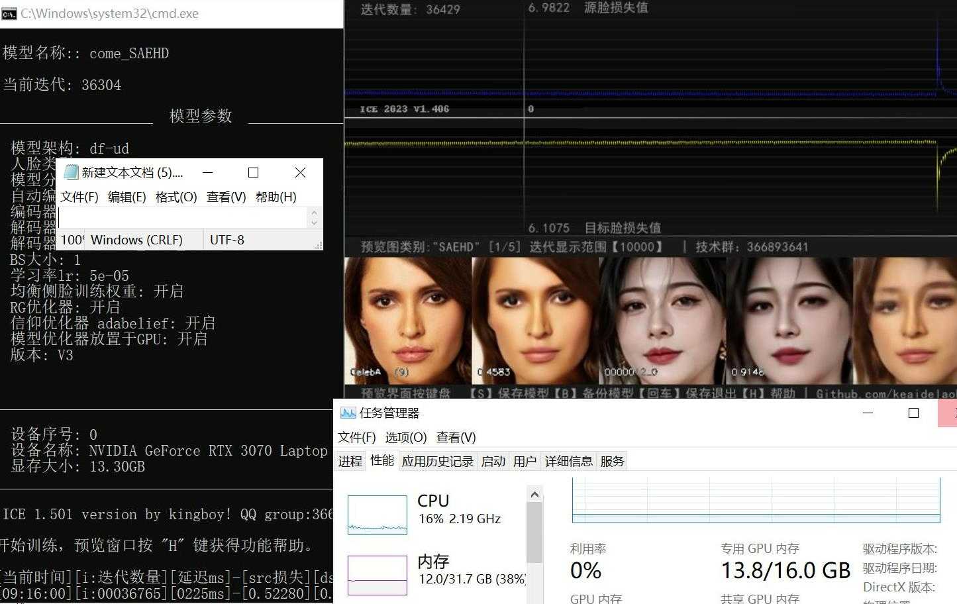Click the CelebA source face preview

point(407,321)
